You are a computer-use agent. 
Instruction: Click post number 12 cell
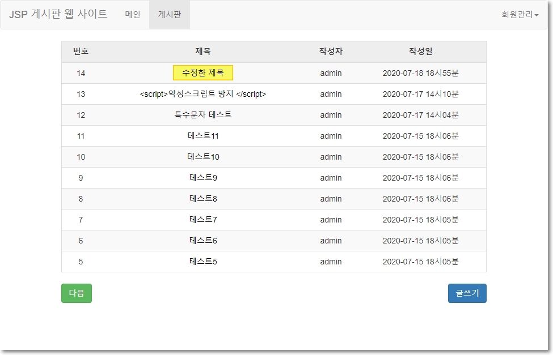coord(81,115)
